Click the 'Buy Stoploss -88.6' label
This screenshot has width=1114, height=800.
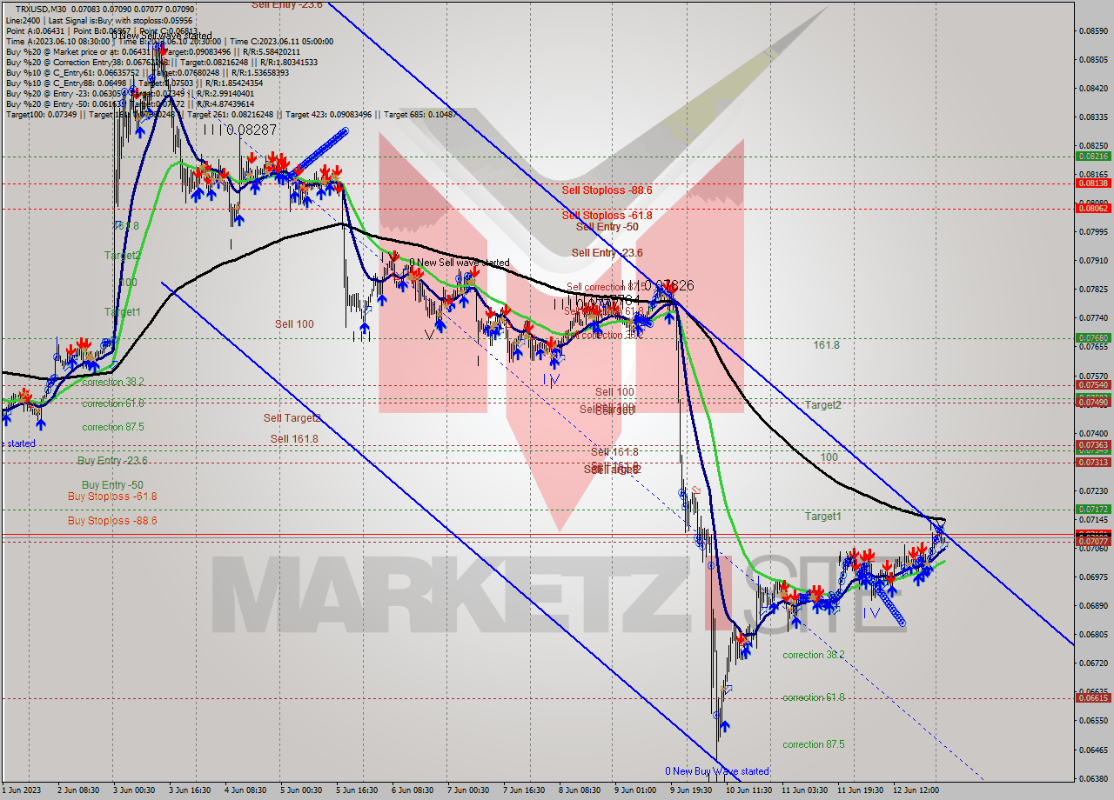point(112,521)
